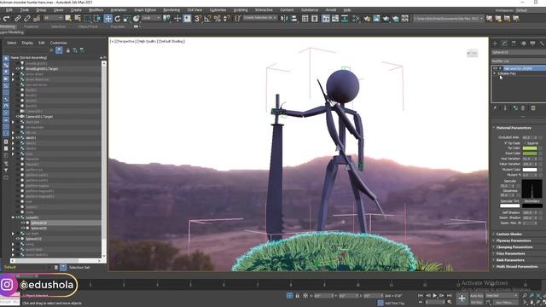
Task: Activate the Select and Scale tool
Action: point(127,19)
